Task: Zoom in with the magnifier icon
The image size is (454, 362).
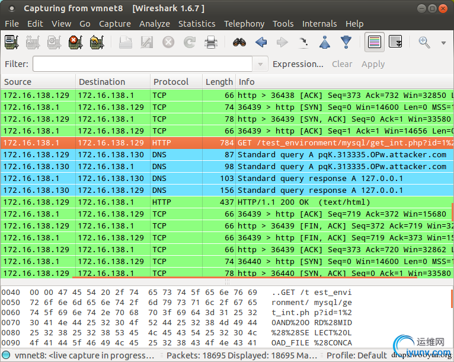Action: click(x=424, y=42)
